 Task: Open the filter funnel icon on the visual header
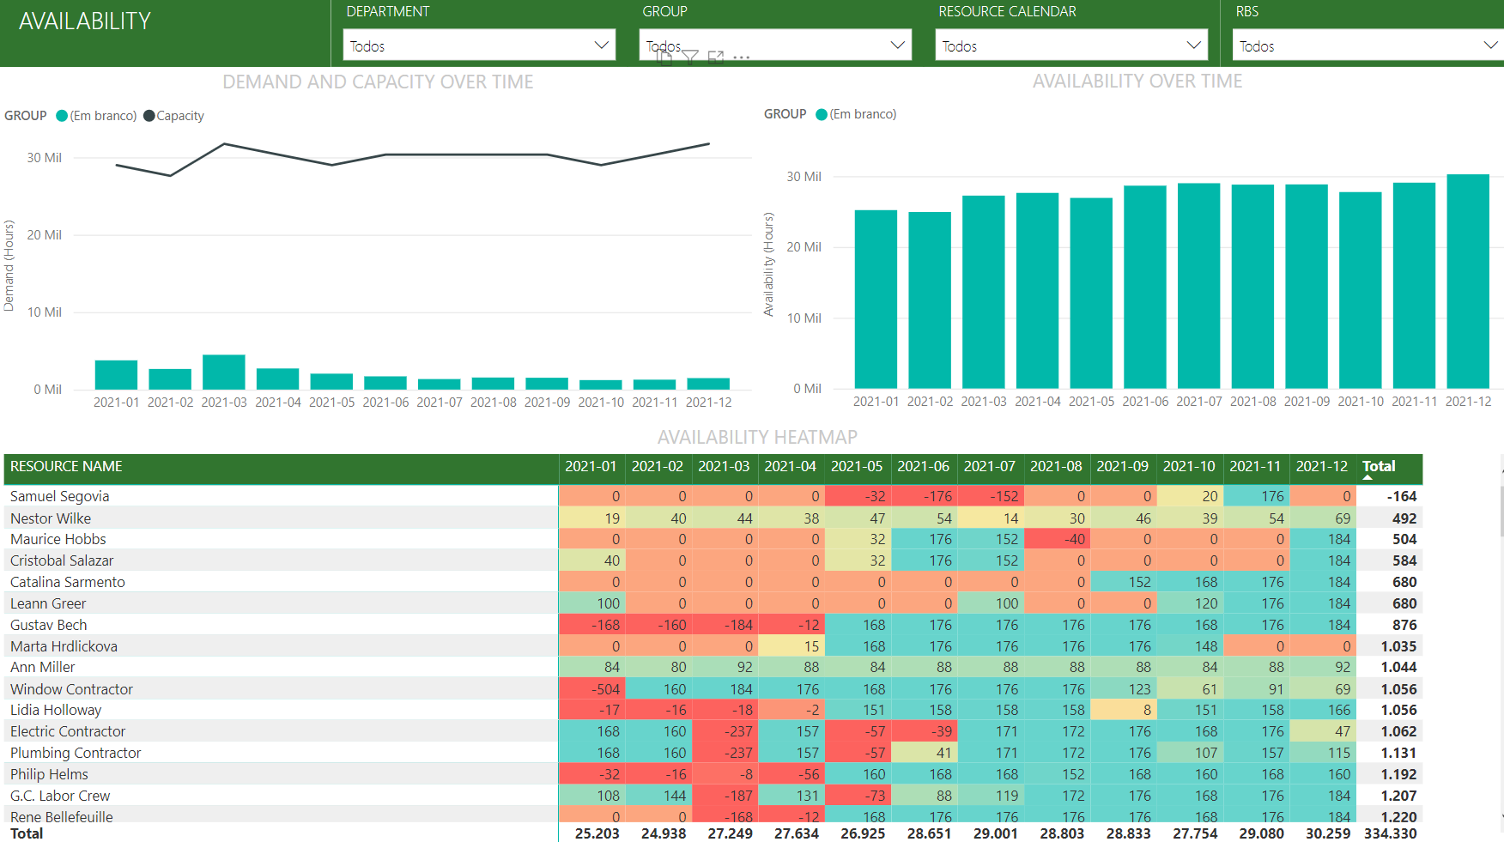[x=690, y=58]
